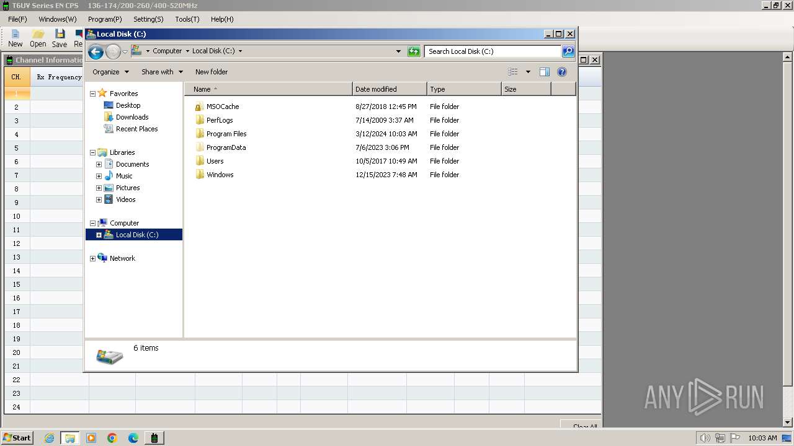Go back with the Explorer Back arrow

[96, 51]
